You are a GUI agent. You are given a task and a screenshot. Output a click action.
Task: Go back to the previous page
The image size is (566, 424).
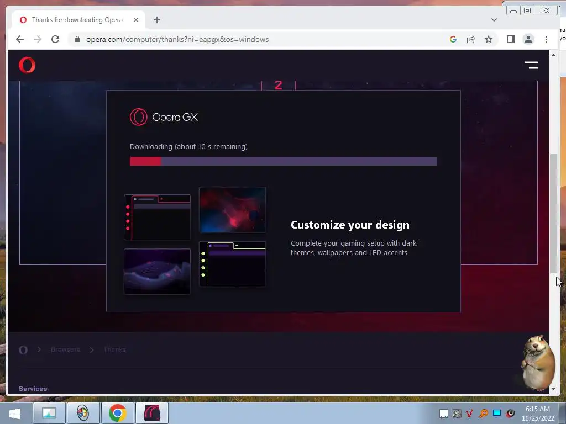point(20,39)
